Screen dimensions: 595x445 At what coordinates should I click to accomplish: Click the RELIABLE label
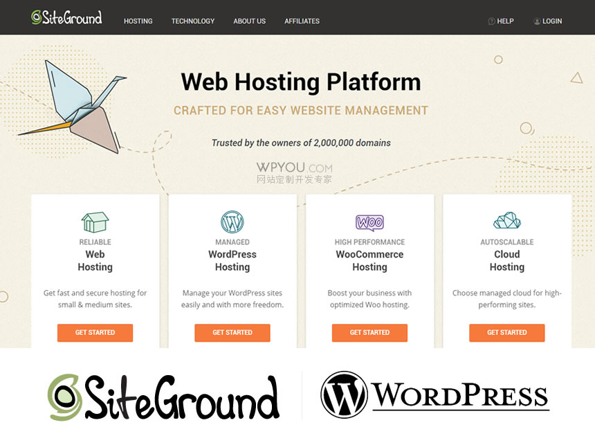(x=95, y=242)
